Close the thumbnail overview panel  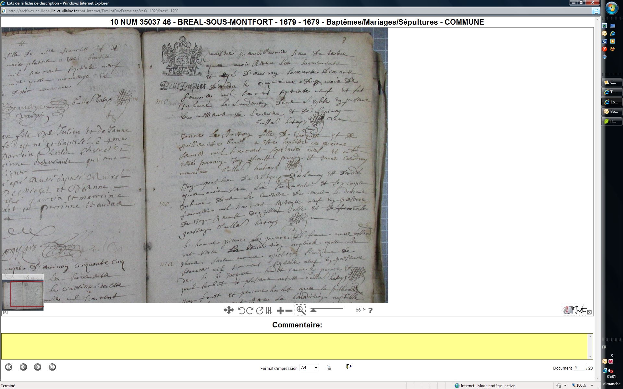click(x=5, y=312)
